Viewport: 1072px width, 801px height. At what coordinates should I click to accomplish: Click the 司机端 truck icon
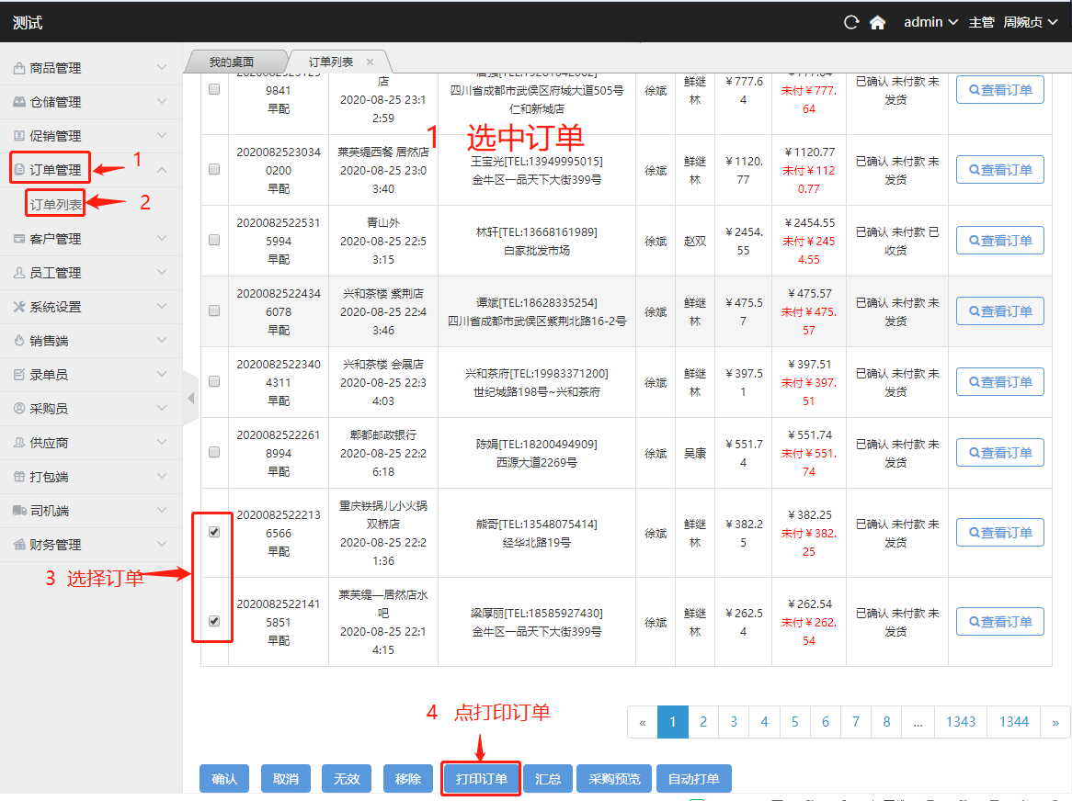[x=19, y=511]
